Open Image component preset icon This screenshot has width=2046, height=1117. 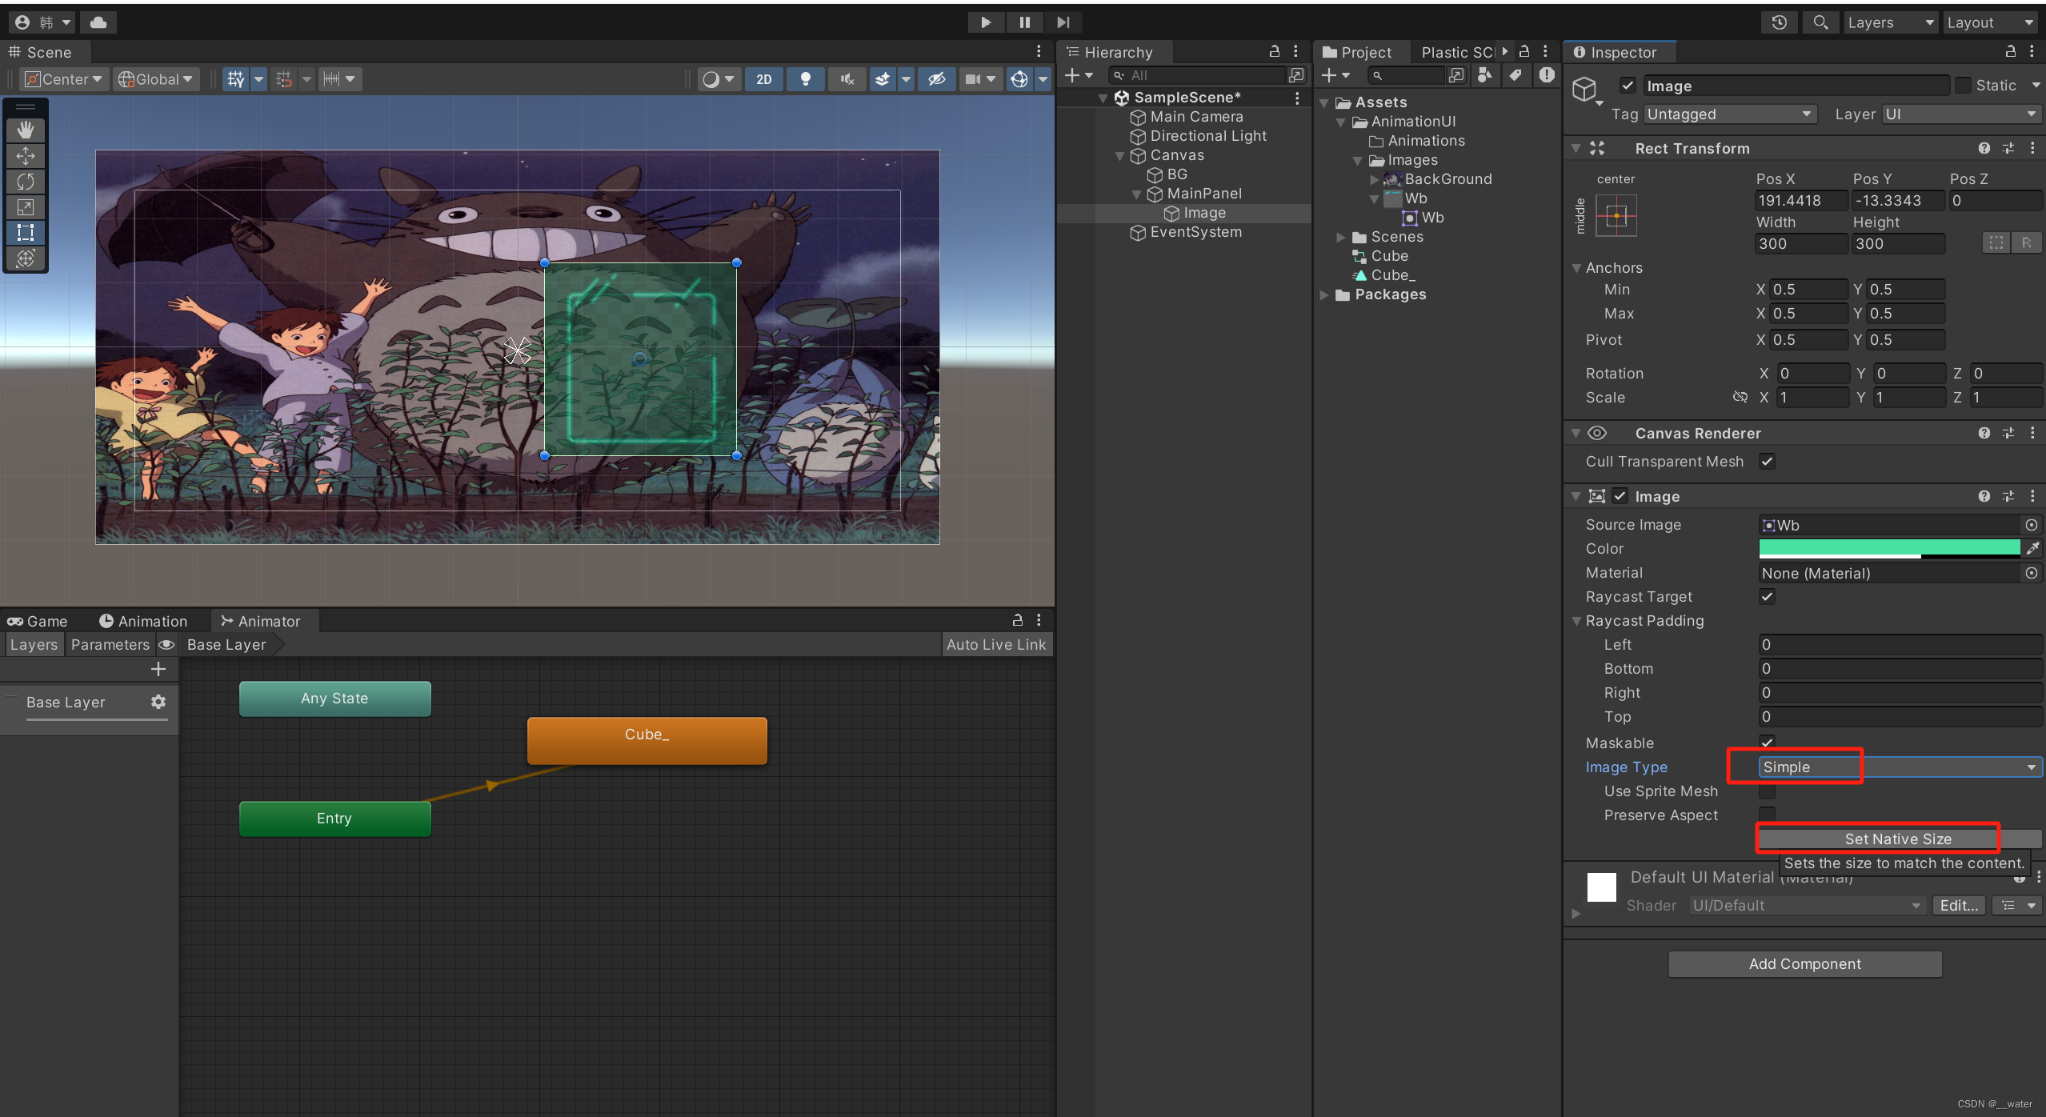(2008, 496)
